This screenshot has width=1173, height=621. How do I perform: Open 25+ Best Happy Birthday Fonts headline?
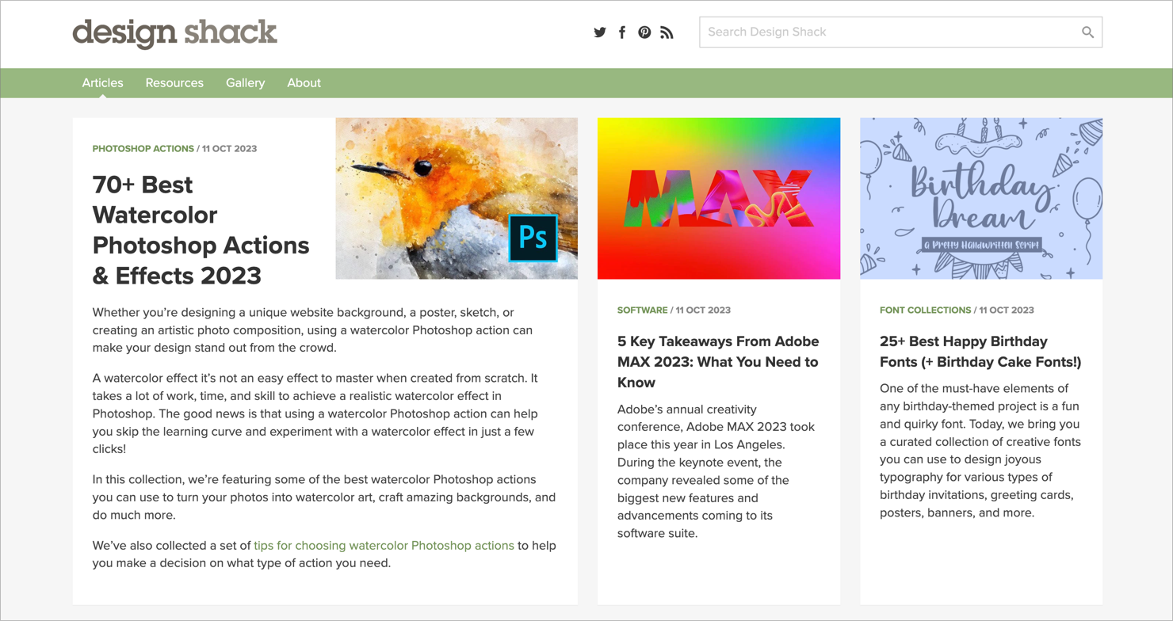click(980, 352)
